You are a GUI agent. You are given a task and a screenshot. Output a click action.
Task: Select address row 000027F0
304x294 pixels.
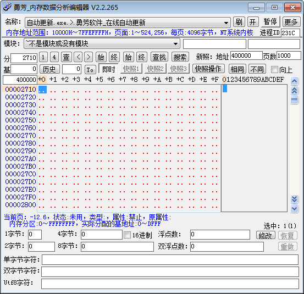(20, 197)
